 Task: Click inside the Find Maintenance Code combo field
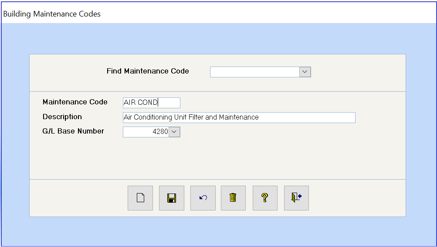(255, 72)
